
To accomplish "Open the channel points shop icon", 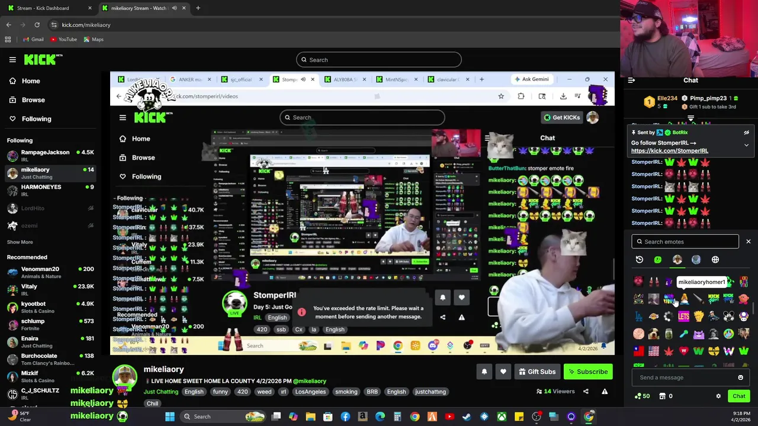I will point(663,396).
